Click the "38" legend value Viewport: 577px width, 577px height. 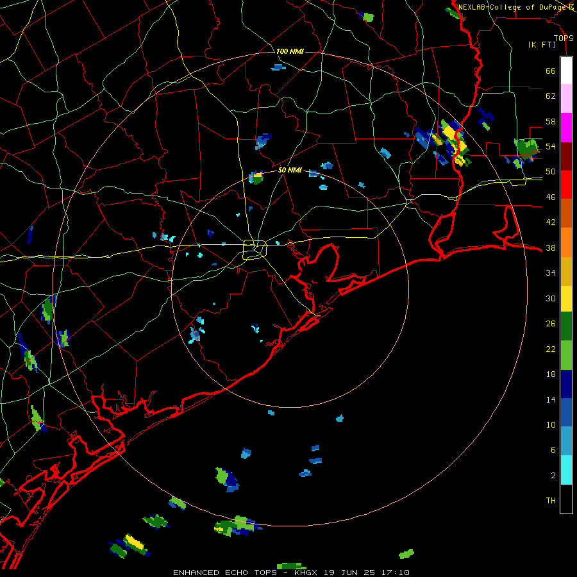click(x=551, y=247)
